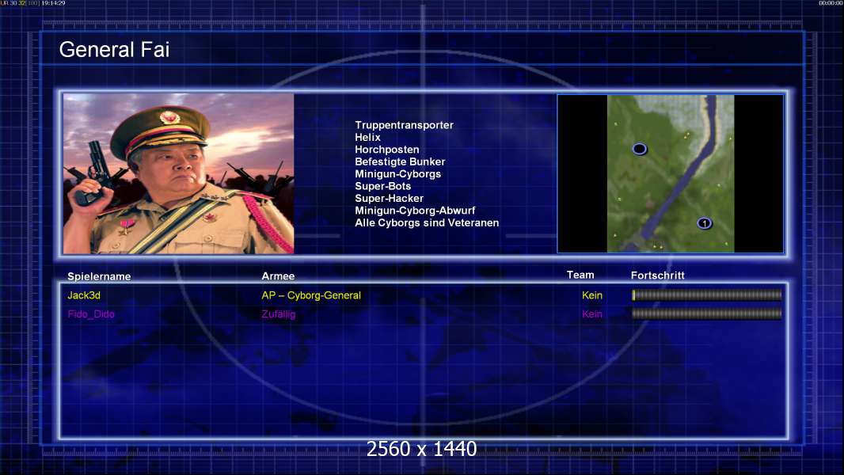The image size is (844, 475).
Task: Click the 'Fortschritt' column header
Action: click(x=657, y=275)
